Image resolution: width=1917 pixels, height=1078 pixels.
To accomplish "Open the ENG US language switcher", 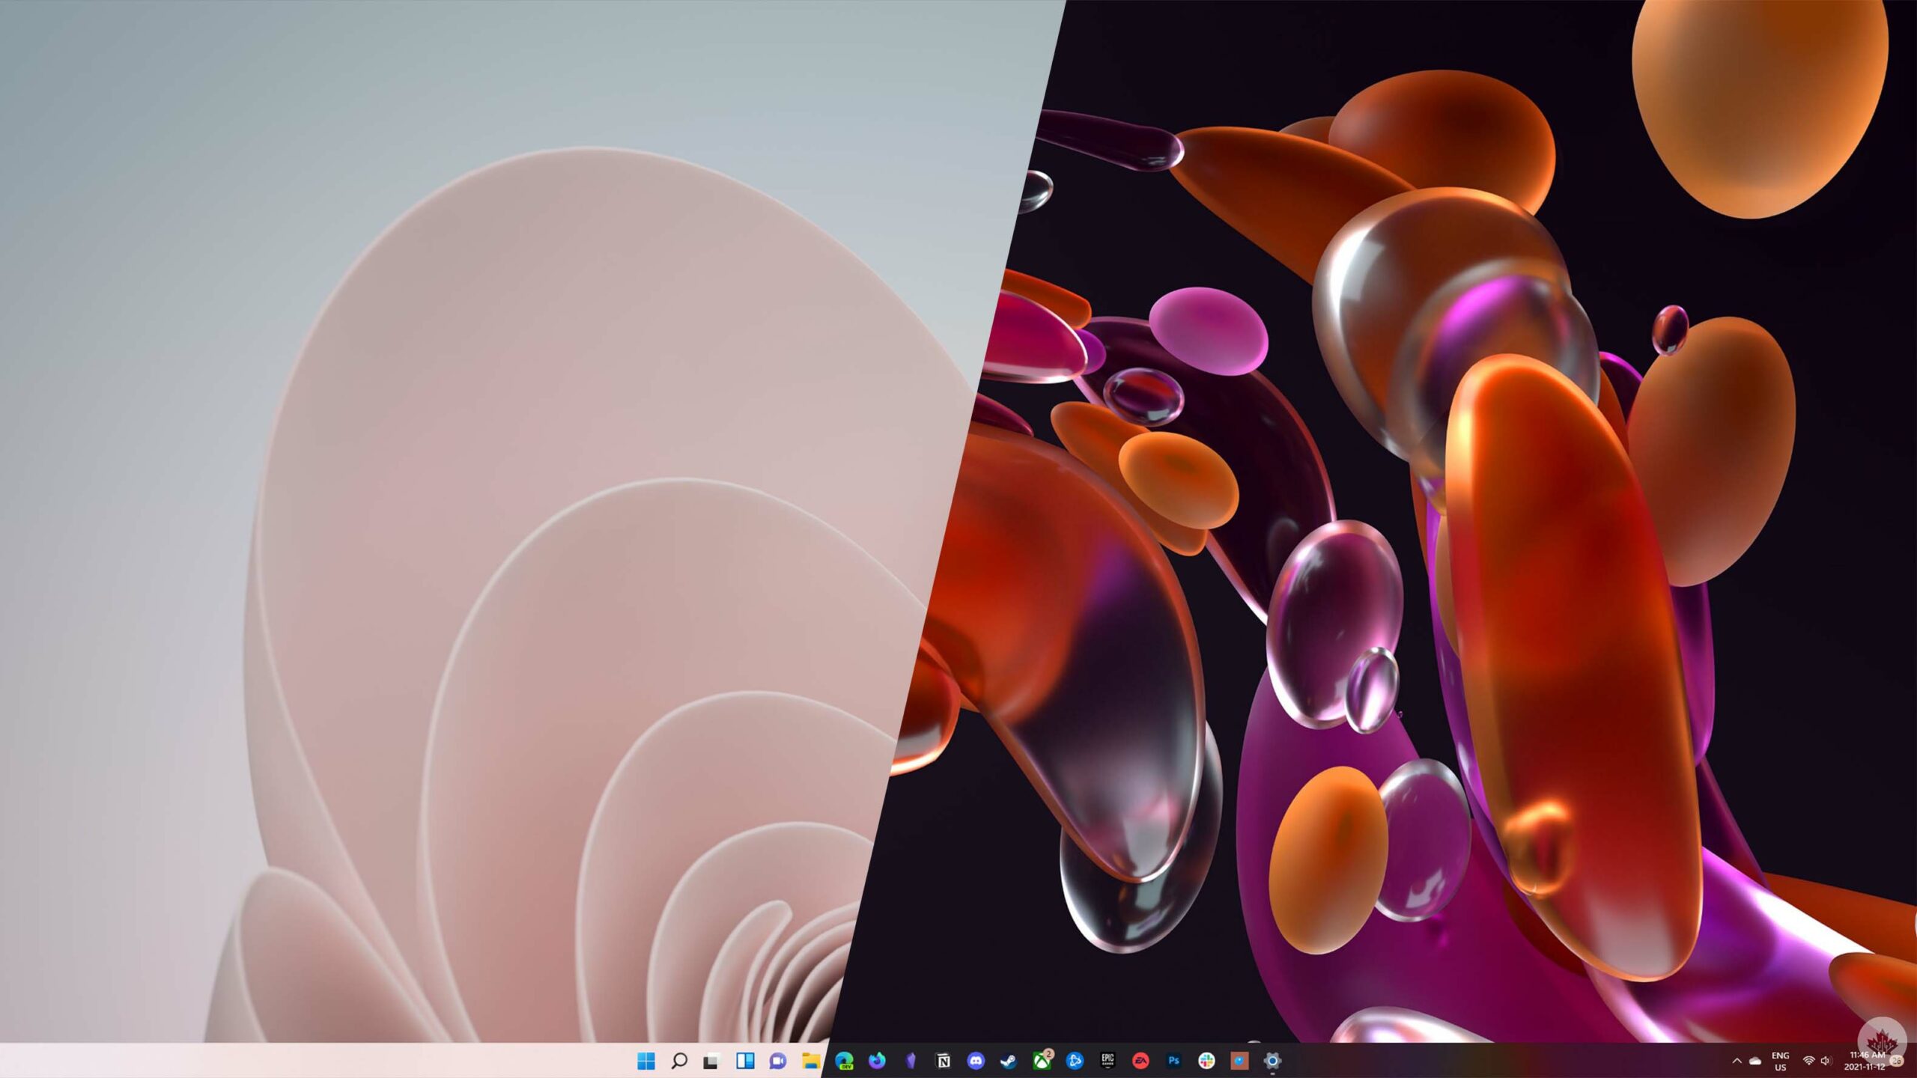I will coord(1781,1061).
